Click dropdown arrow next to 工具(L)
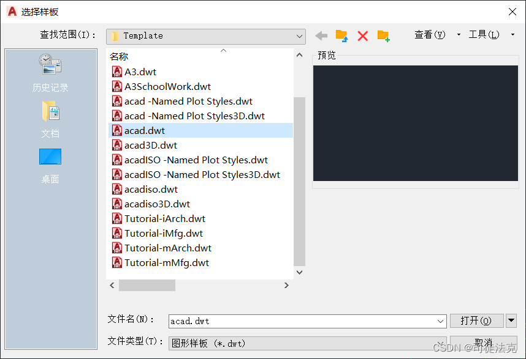526x359 pixels. pyautogui.click(x=513, y=34)
